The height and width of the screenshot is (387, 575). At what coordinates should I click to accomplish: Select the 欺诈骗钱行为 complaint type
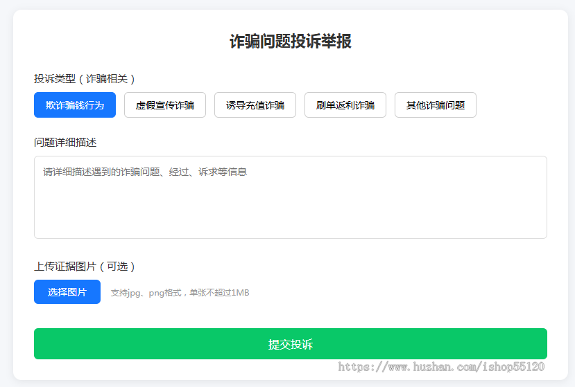point(75,105)
